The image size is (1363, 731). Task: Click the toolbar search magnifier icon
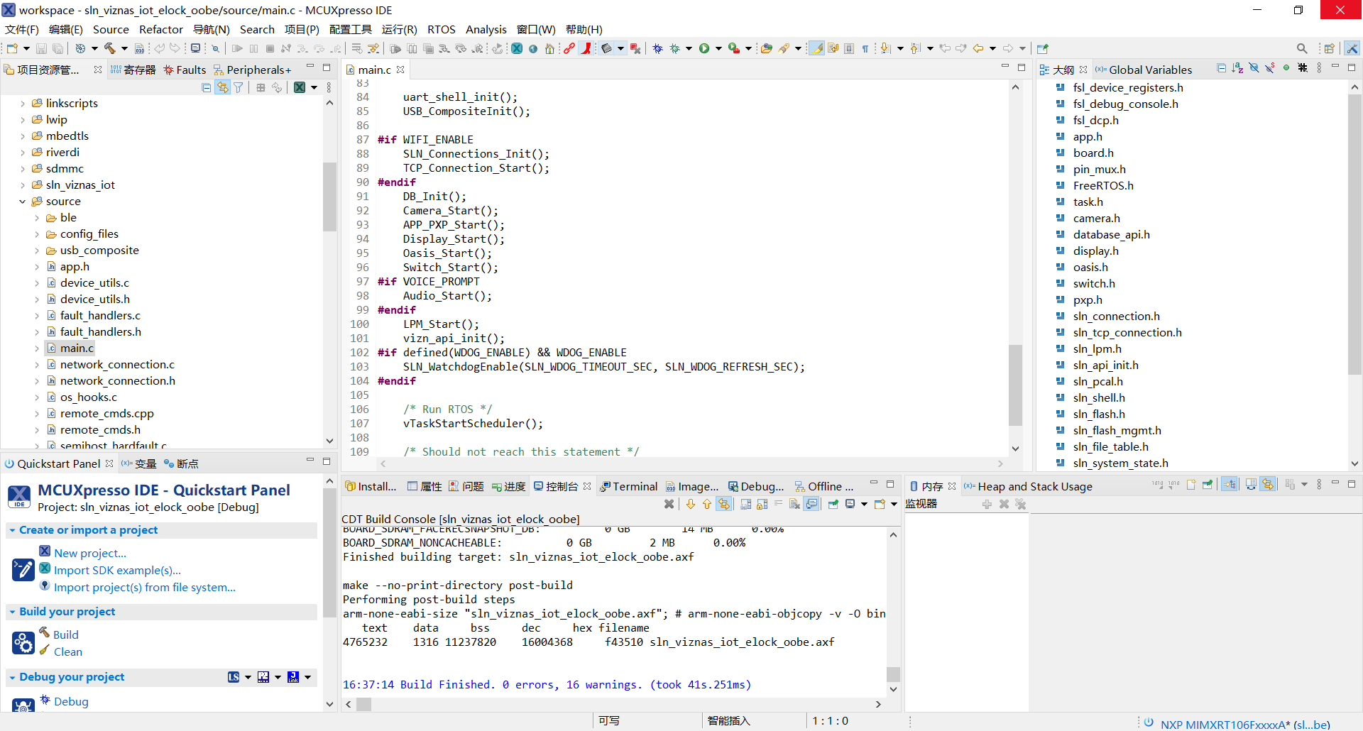[1301, 48]
